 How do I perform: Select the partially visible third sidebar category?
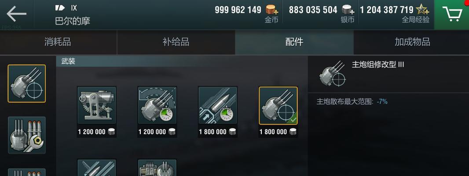click(27, 172)
